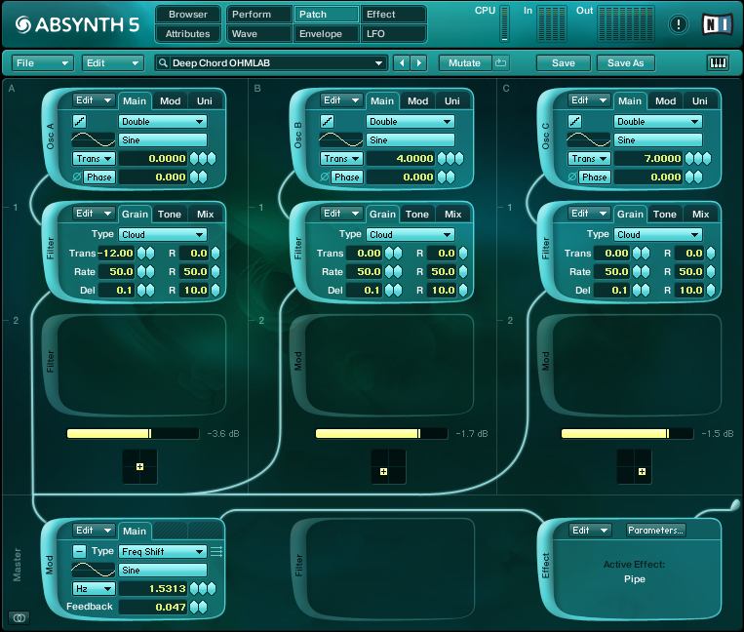Select Osc B Uni tab

[x=452, y=101]
